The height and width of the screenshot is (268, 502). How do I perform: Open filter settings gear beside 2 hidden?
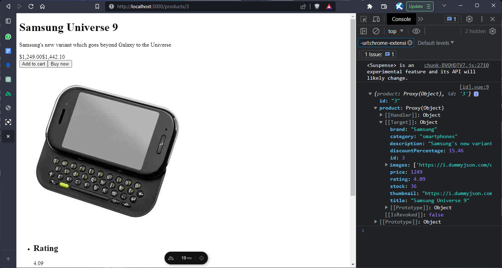pyautogui.click(x=493, y=31)
